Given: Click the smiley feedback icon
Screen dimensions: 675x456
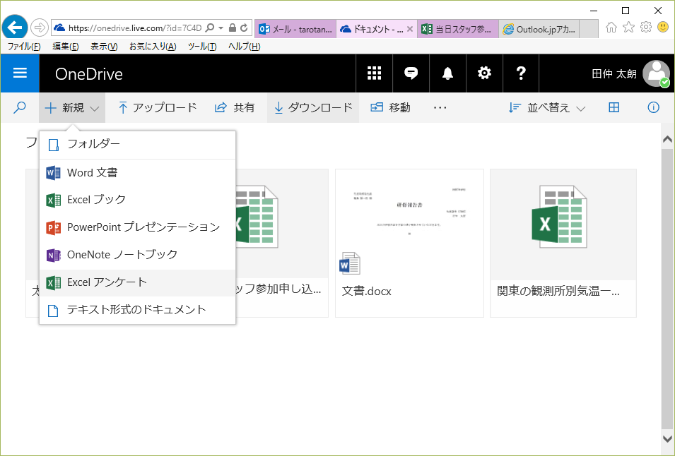Looking at the screenshot, I should pyautogui.click(x=664, y=28).
